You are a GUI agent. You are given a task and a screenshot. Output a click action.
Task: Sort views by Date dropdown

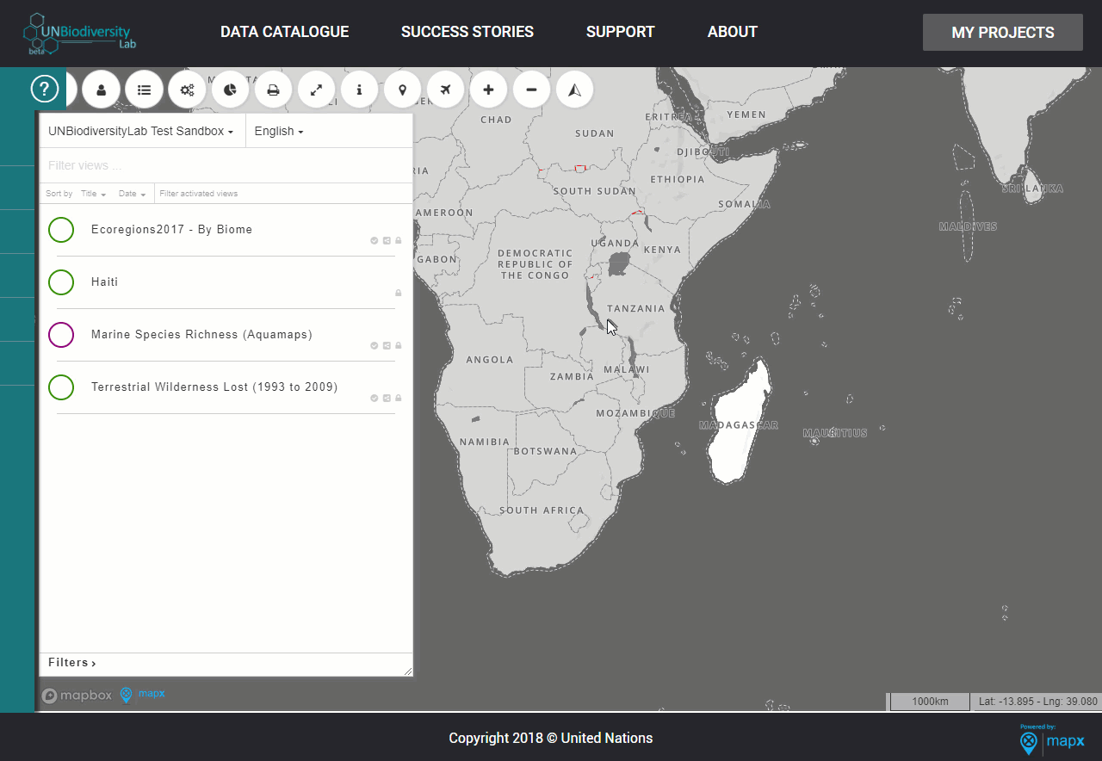tap(131, 194)
